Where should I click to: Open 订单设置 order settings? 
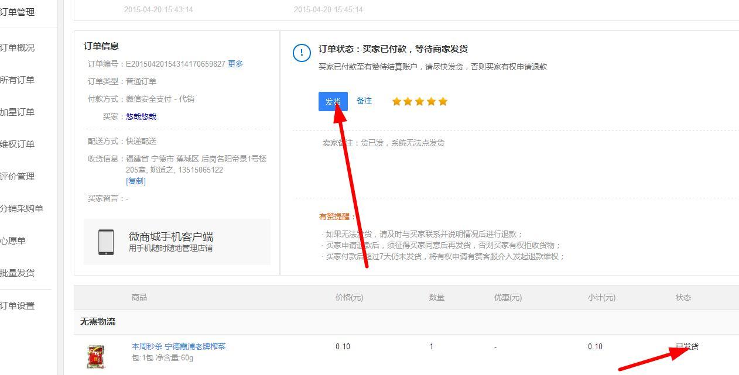pyautogui.click(x=18, y=306)
